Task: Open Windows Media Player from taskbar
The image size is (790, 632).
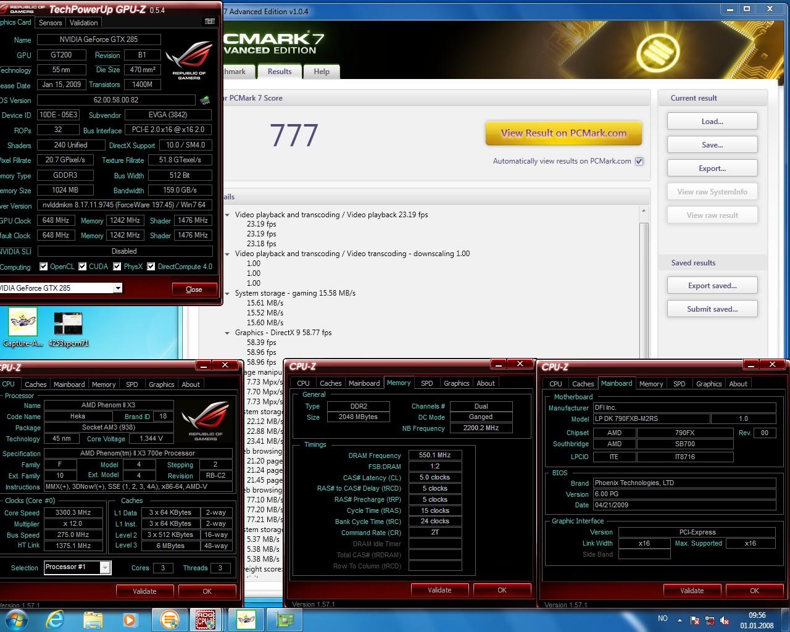Action: 130,620
